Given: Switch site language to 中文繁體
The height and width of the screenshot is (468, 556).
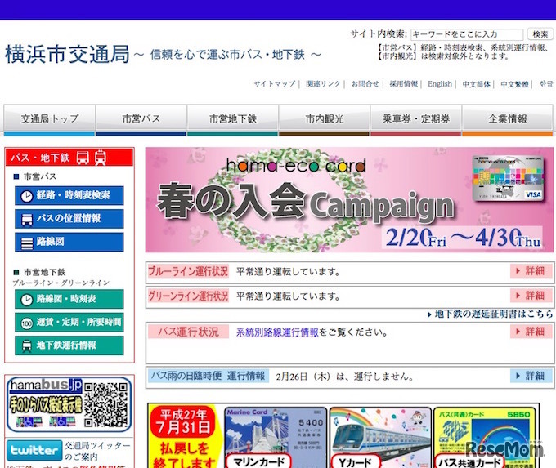Looking at the screenshot, I should pos(514,84).
